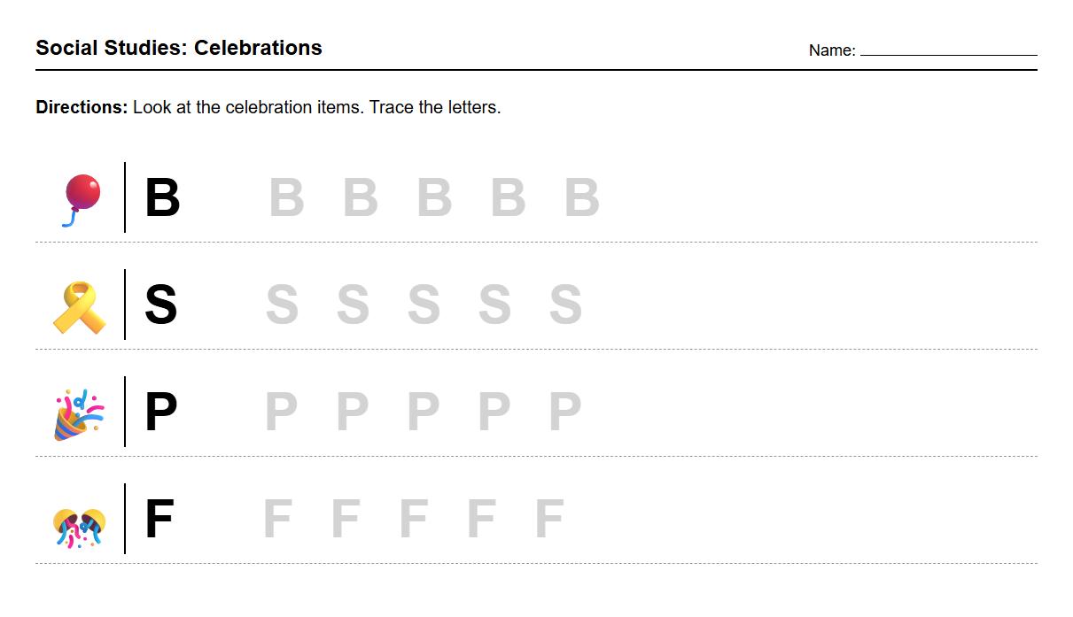
Task: Click the first gray tracing letter S
Action: pos(282,305)
